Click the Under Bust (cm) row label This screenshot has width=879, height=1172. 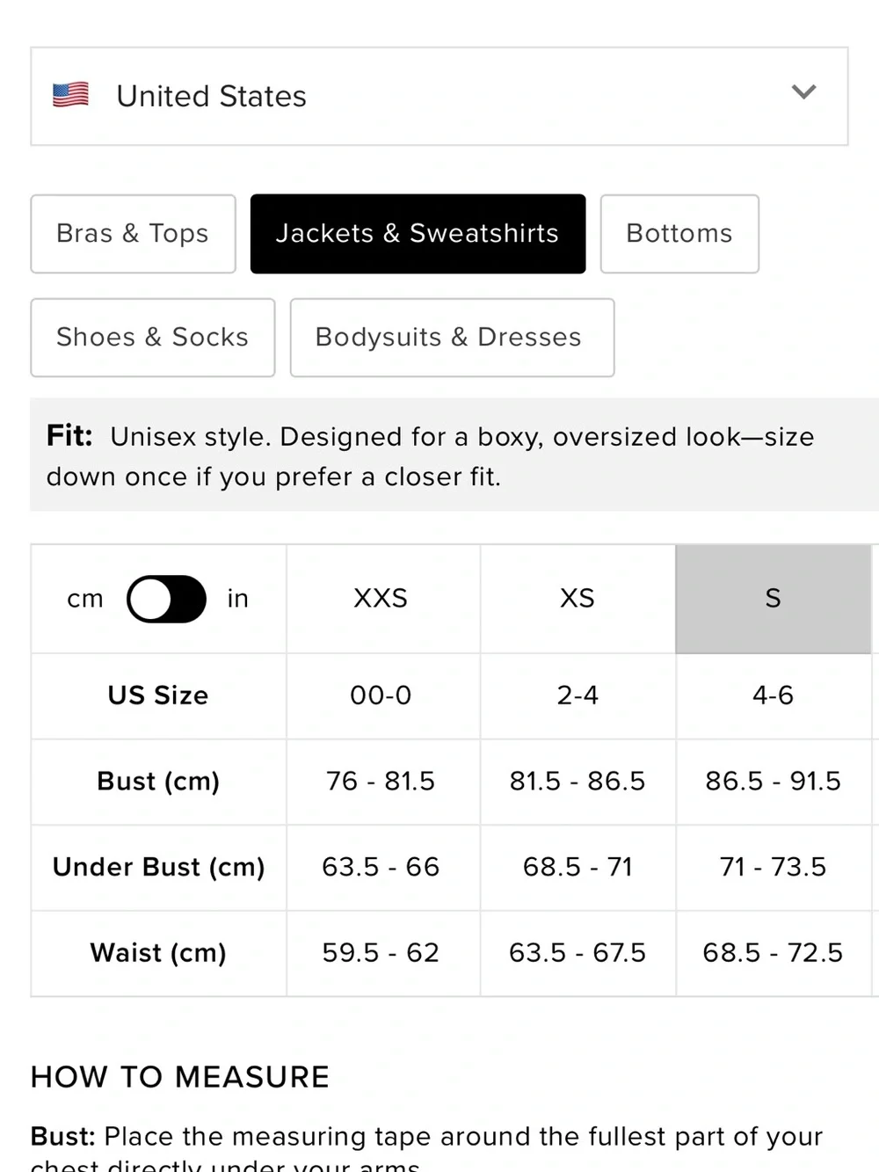coord(158,868)
